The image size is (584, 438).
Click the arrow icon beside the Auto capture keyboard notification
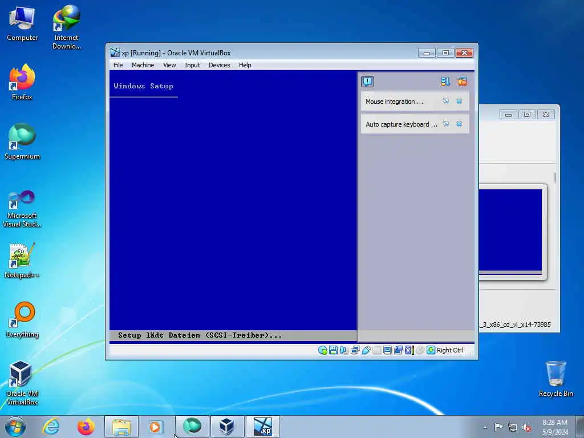(446, 124)
